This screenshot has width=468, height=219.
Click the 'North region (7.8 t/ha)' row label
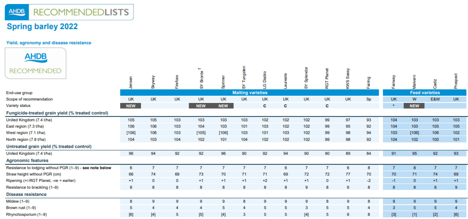(26, 140)
